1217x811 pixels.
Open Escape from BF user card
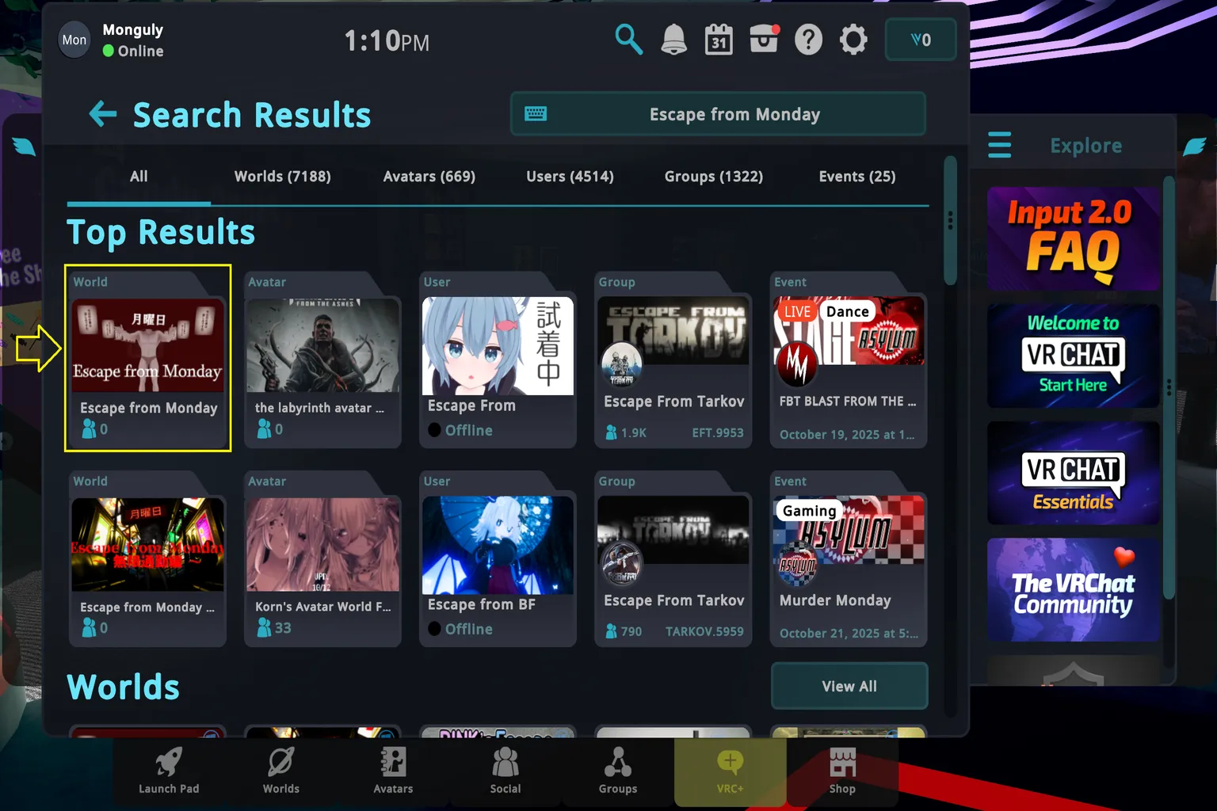pos(498,558)
